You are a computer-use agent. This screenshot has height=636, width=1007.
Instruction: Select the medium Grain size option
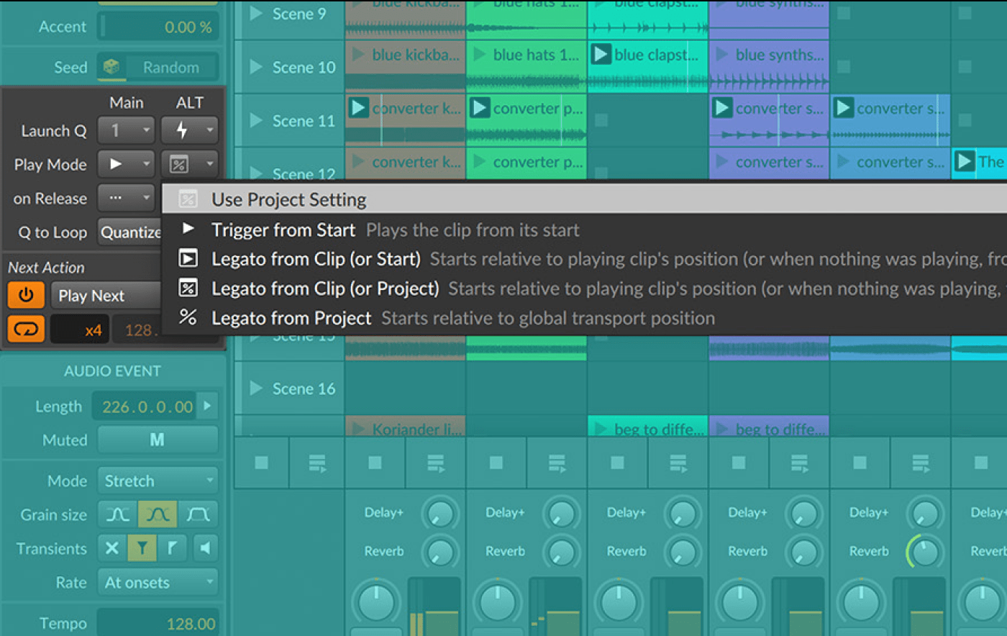click(158, 514)
